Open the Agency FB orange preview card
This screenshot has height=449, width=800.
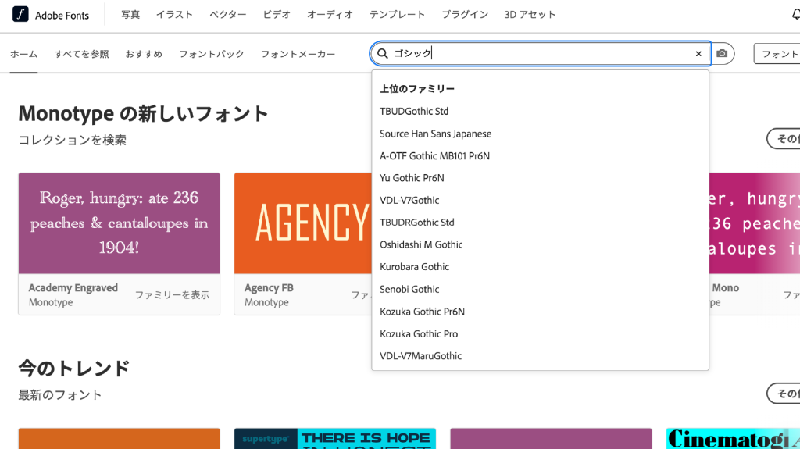click(x=303, y=223)
